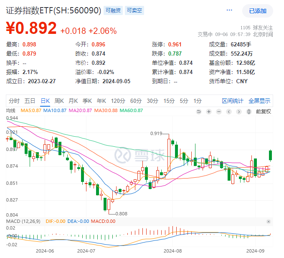This screenshot has width=284, height=258.
Task: Click the 0.919 high marker on chart
Action: [x=156, y=134]
